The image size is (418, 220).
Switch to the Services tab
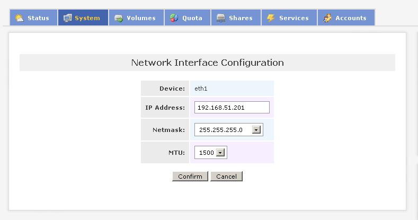click(294, 18)
